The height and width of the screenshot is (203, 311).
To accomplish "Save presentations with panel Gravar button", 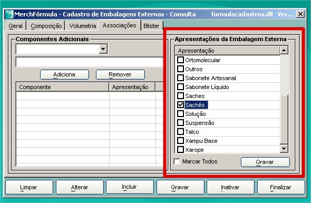I will [265, 162].
